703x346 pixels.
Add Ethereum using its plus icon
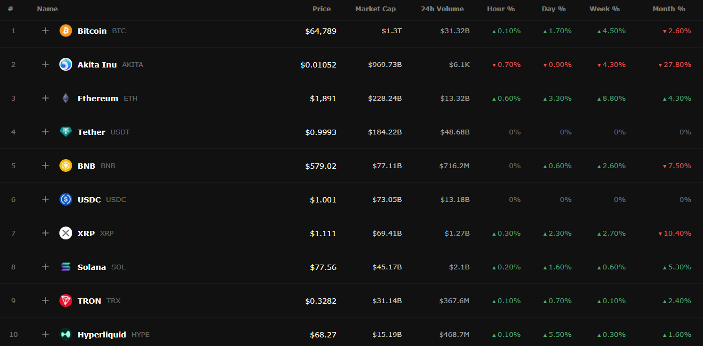pyautogui.click(x=45, y=98)
